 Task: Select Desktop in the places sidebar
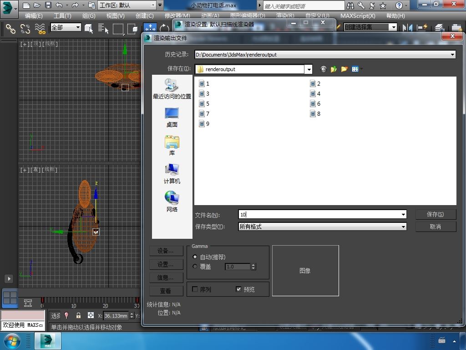pos(172,118)
